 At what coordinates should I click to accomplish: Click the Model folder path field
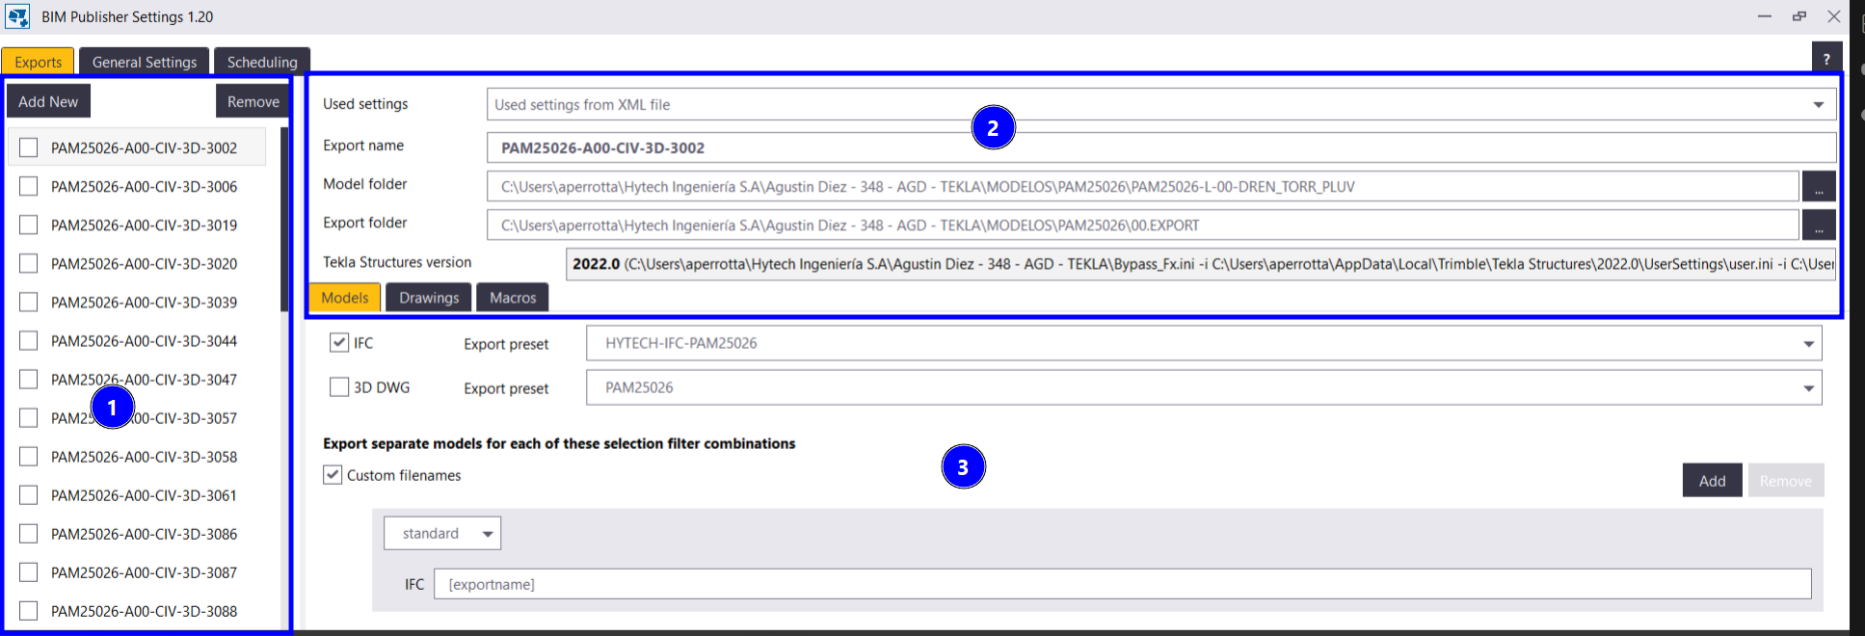point(1143,186)
